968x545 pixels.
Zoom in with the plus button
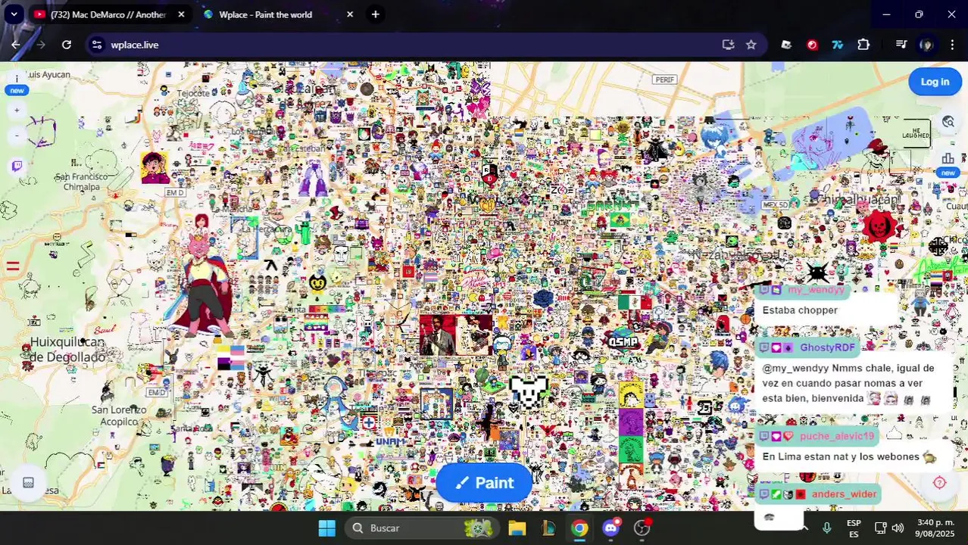pos(17,111)
